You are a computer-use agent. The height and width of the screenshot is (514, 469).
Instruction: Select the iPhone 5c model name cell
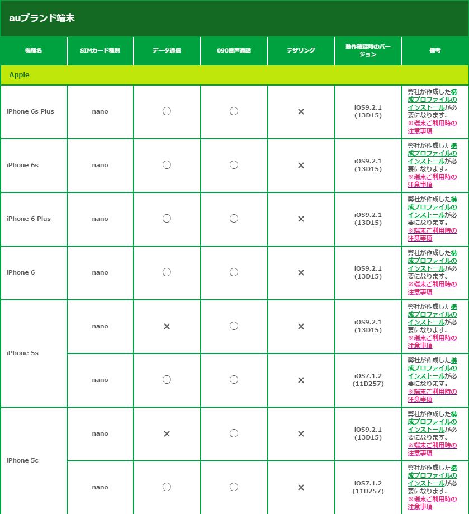click(34, 460)
